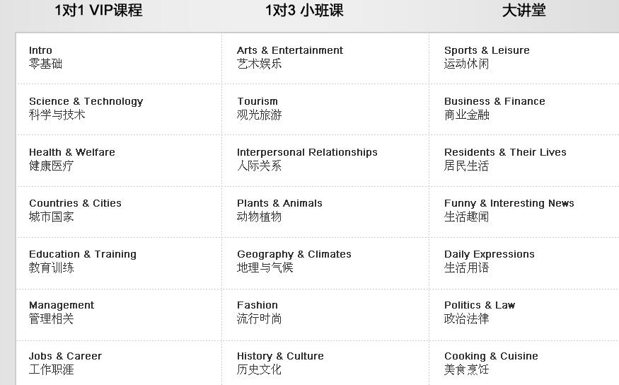This screenshot has width=619, height=385.
Task: Select the Fashion 流行时尚 category
Action: pos(259,311)
